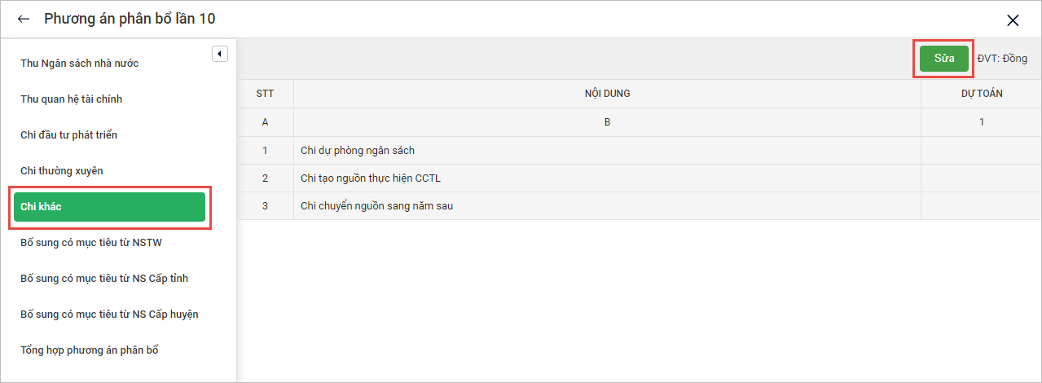Click the DỰ TOÁN column header

(x=981, y=94)
